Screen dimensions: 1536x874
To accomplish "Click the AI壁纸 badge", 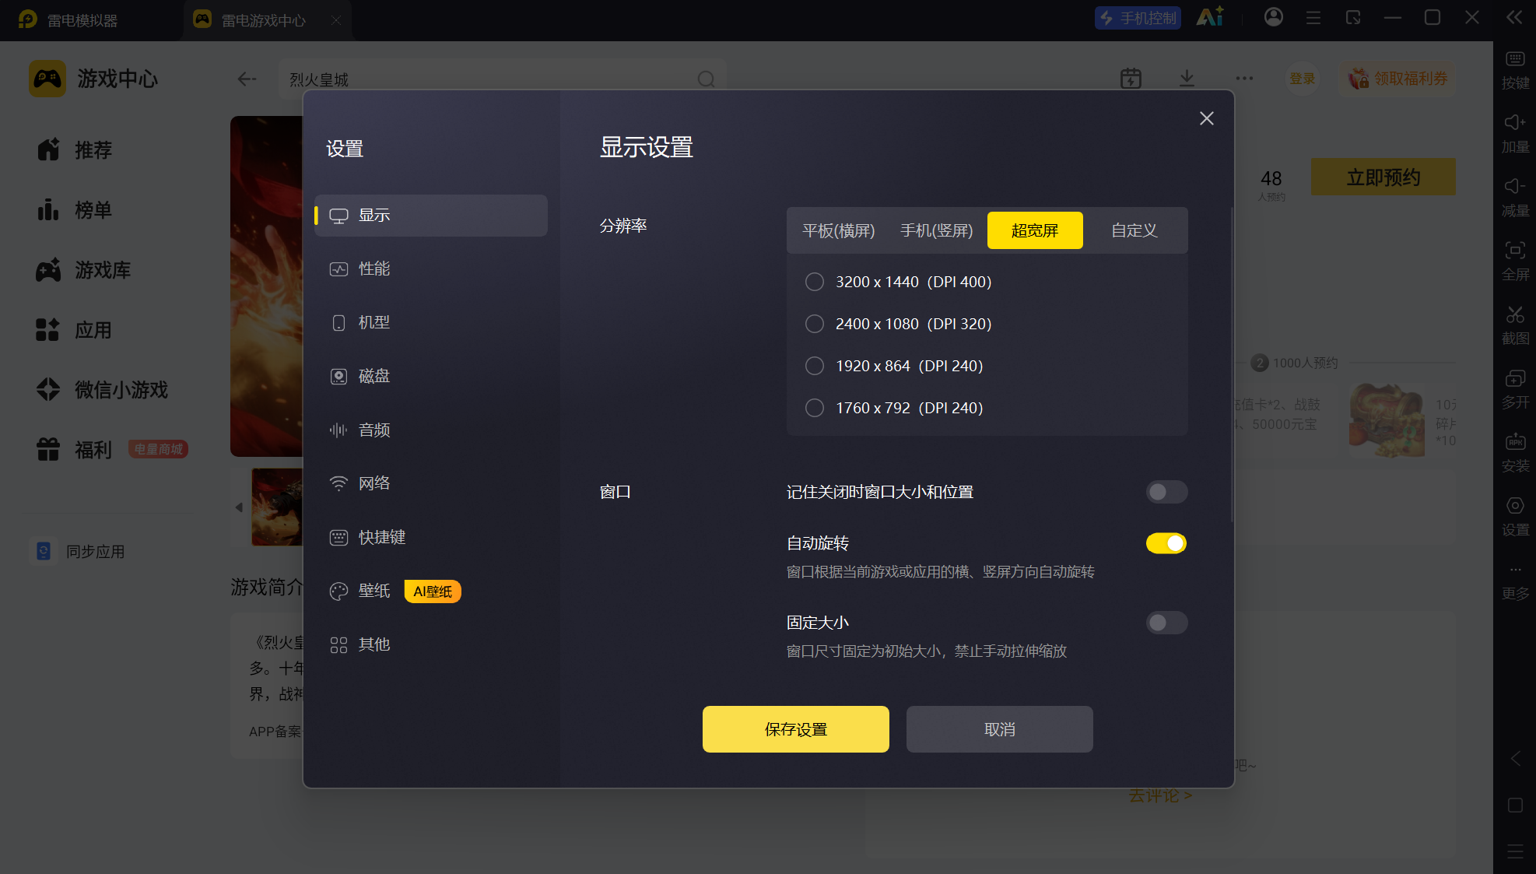I will click(x=433, y=591).
